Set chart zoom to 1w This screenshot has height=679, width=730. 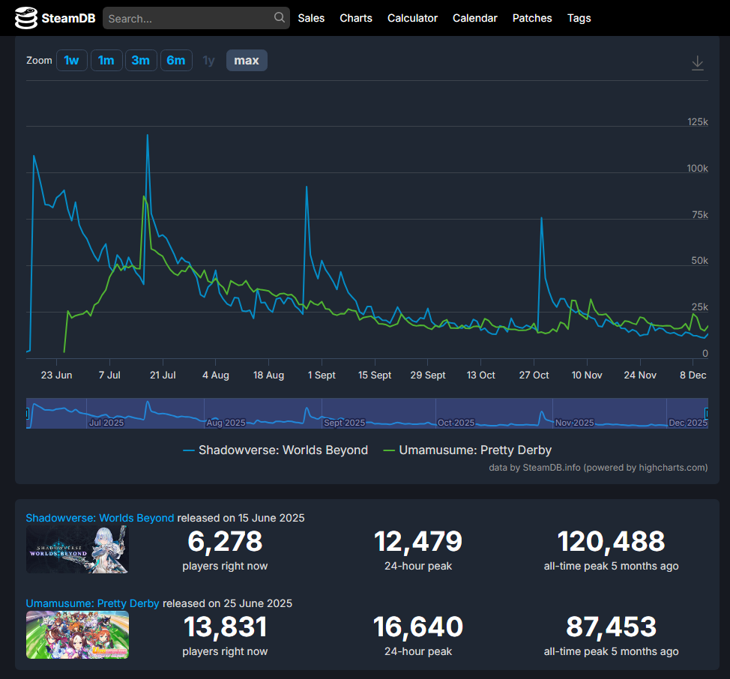[72, 61]
